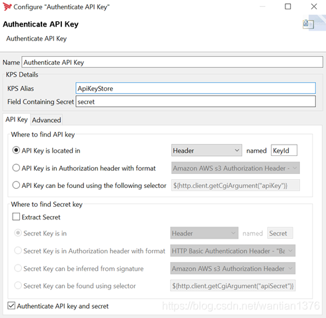Open the HTTP Basic Authentication Header dropdown

coord(233,251)
